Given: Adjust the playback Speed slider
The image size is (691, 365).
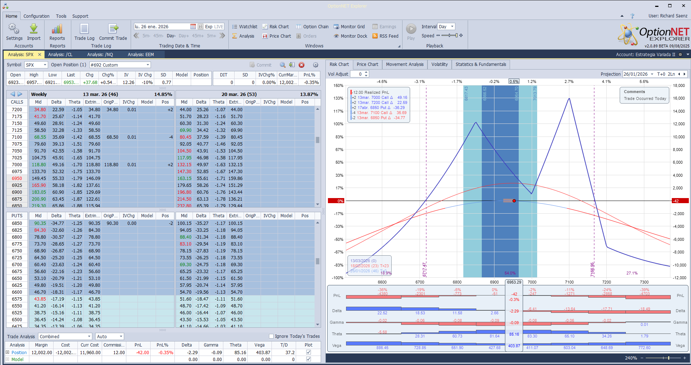Looking at the screenshot, I should (x=449, y=35).
